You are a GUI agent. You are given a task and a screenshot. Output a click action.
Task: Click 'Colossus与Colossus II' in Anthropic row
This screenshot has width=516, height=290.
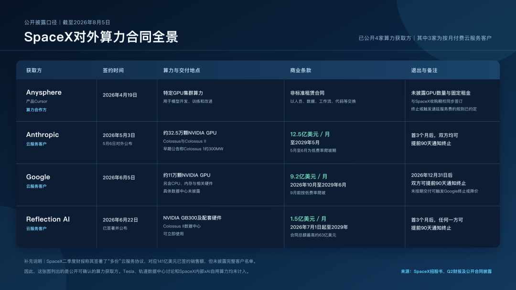(x=184, y=141)
